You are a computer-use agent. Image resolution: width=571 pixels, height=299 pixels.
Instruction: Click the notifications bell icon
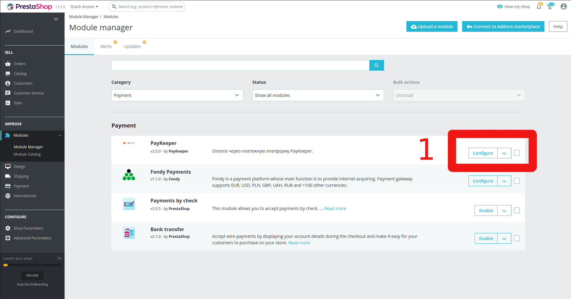539,7
